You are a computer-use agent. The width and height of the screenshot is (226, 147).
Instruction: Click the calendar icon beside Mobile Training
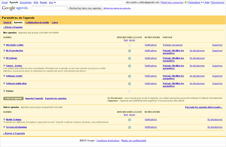(4, 119)
